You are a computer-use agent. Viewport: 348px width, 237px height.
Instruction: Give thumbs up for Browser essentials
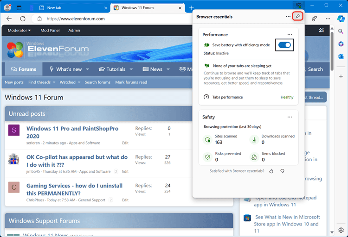(x=271, y=171)
